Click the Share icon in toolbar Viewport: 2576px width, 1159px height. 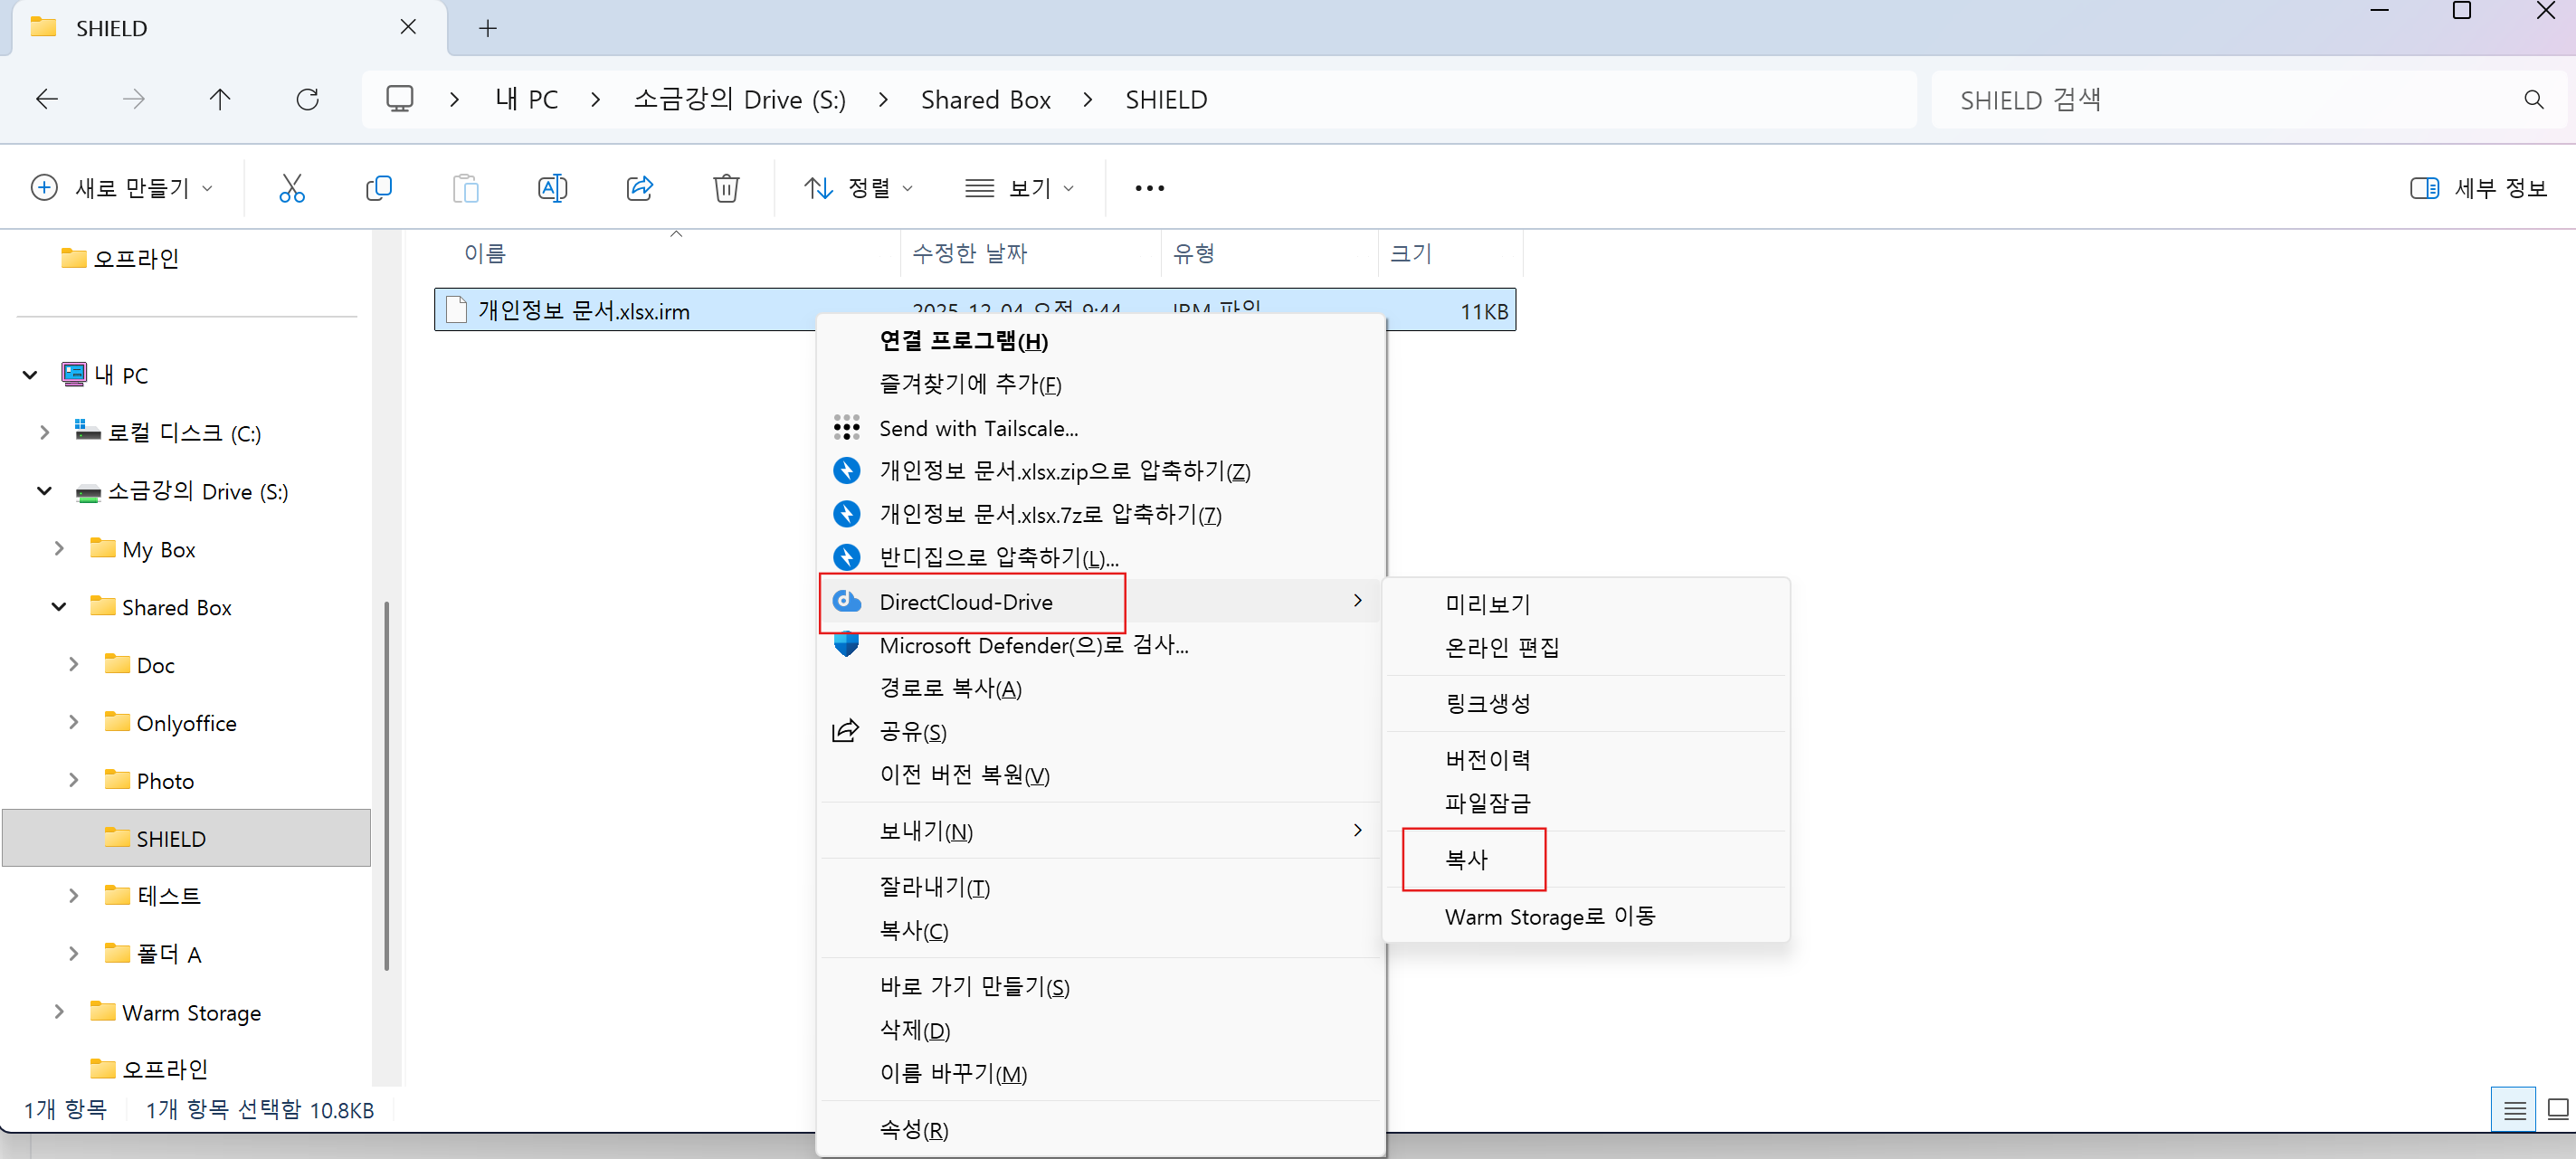639,188
